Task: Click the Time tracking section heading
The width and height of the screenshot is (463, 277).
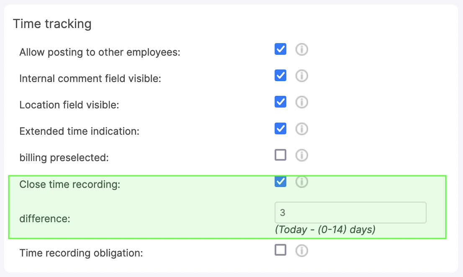Action: [53, 24]
